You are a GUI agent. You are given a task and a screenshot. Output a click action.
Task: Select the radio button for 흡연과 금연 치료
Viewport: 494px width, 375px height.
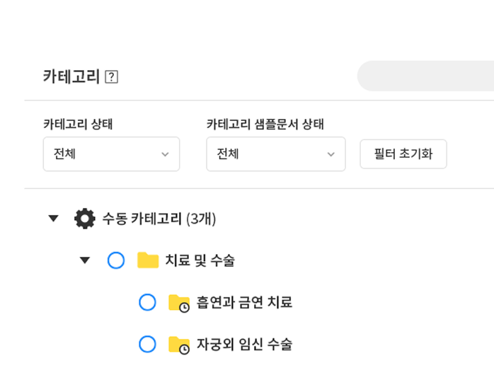pos(147,302)
